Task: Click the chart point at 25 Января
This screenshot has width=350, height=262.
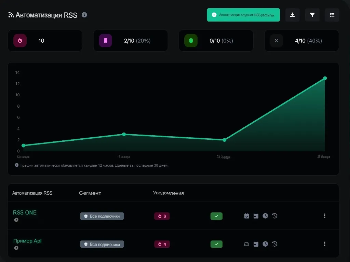Action: coord(325,78)
